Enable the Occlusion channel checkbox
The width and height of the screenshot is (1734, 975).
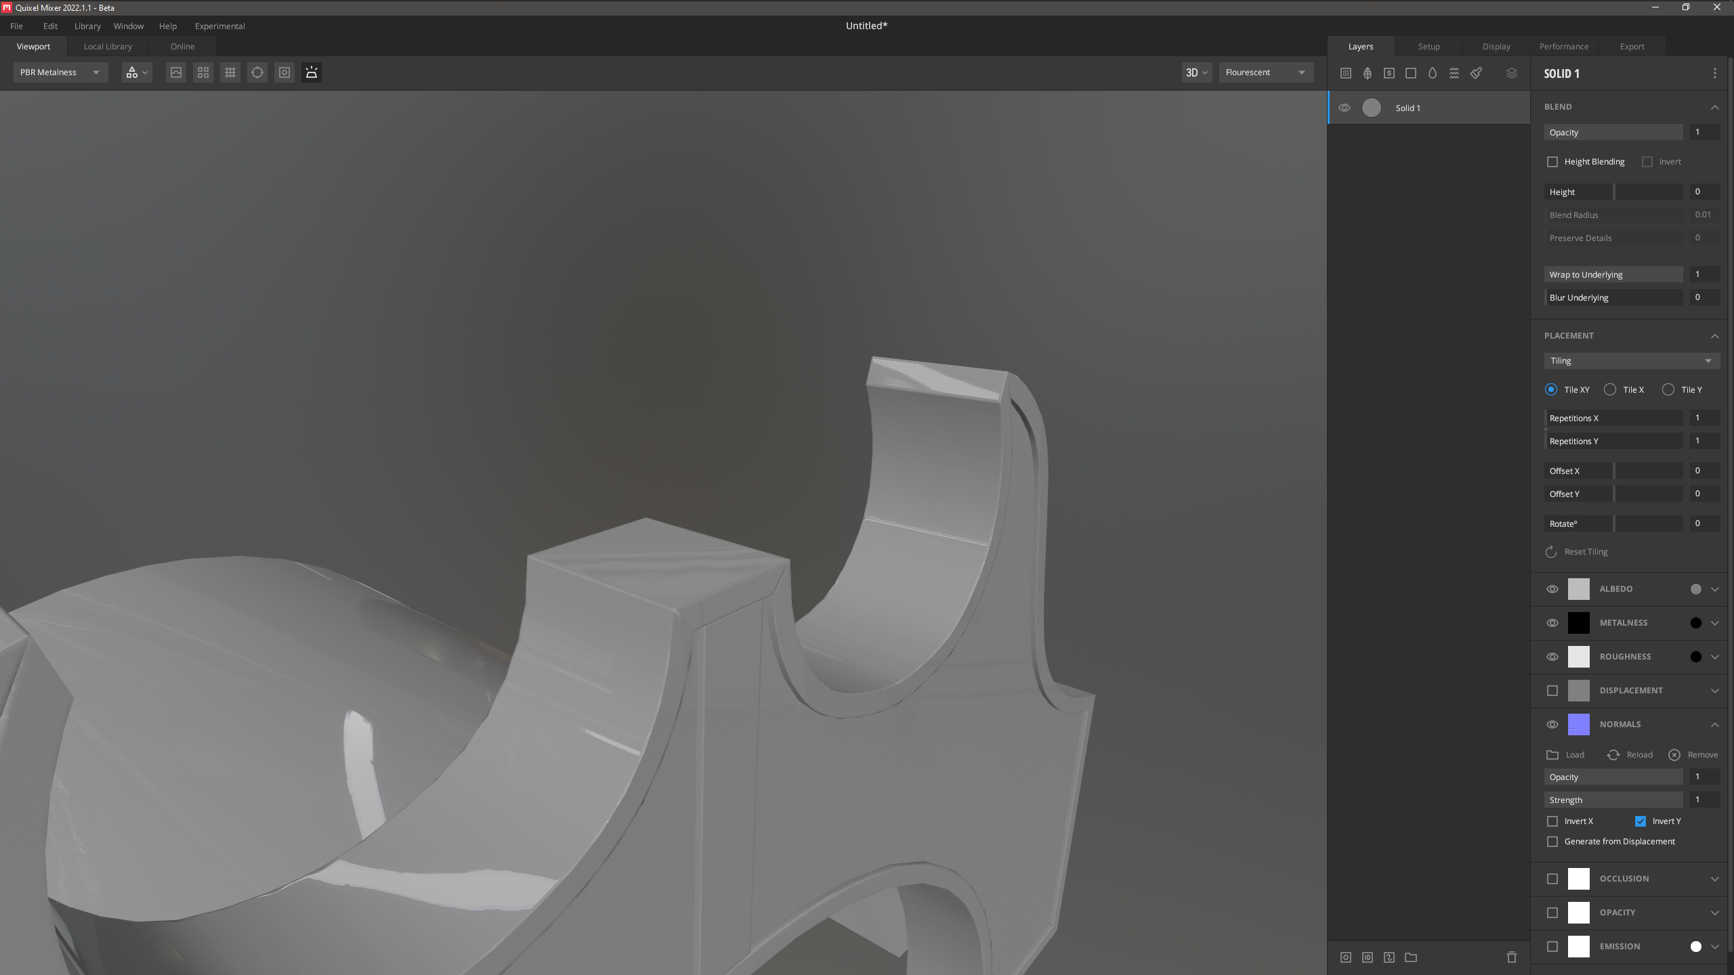tap(1552, 879)
